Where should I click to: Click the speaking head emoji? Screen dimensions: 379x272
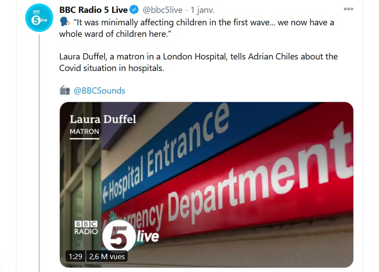pos(65,22)
